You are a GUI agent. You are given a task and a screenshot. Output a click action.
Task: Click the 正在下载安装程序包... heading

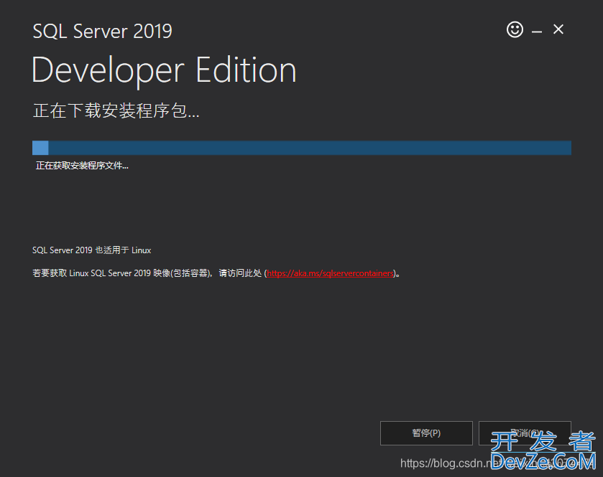[116, 110]
